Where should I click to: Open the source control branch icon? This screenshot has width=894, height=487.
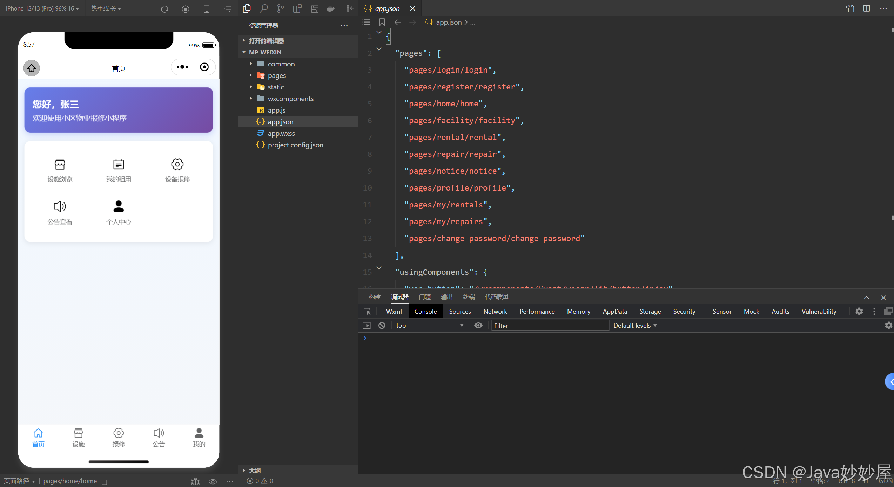coord(280,8)
